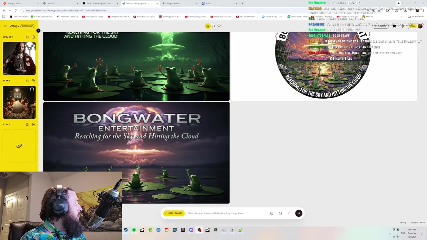Select the highlighted images view icon

(208, 26)
